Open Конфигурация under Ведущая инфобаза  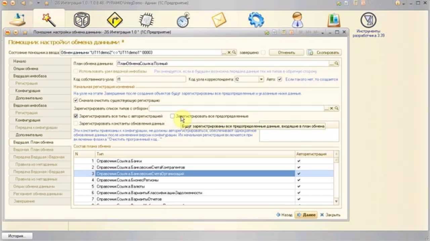click(40, 91)
